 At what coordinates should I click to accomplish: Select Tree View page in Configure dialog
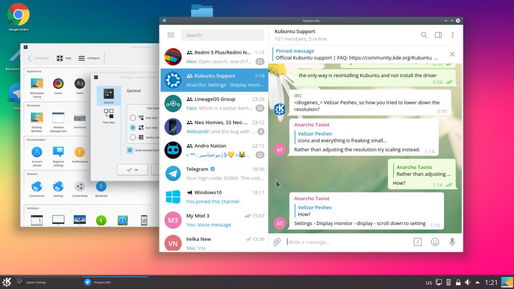[x=108, y=116]
